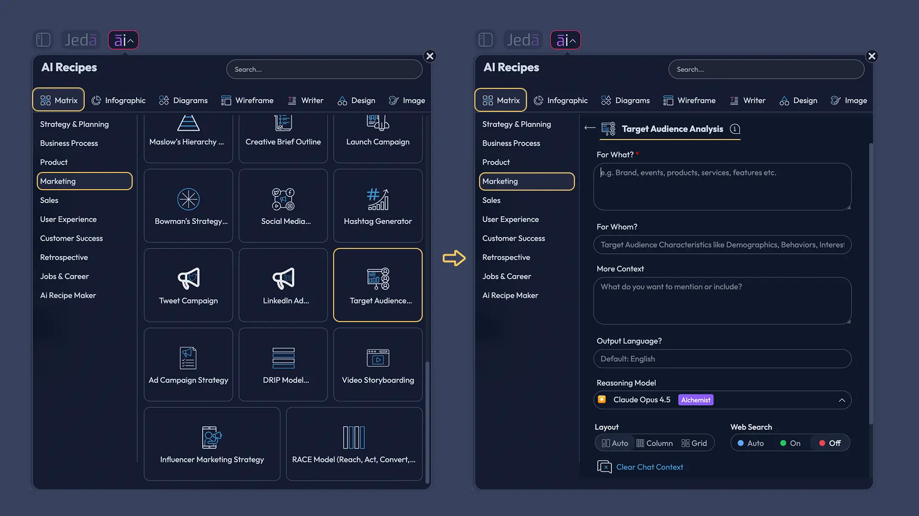This screenshot has width=919, height=516.
Task: Select Design tab in left panel
Action: [x=356, y=100]
